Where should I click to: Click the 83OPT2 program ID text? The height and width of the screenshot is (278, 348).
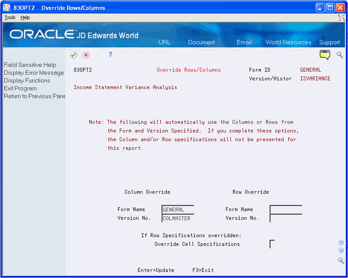(83, 70)
